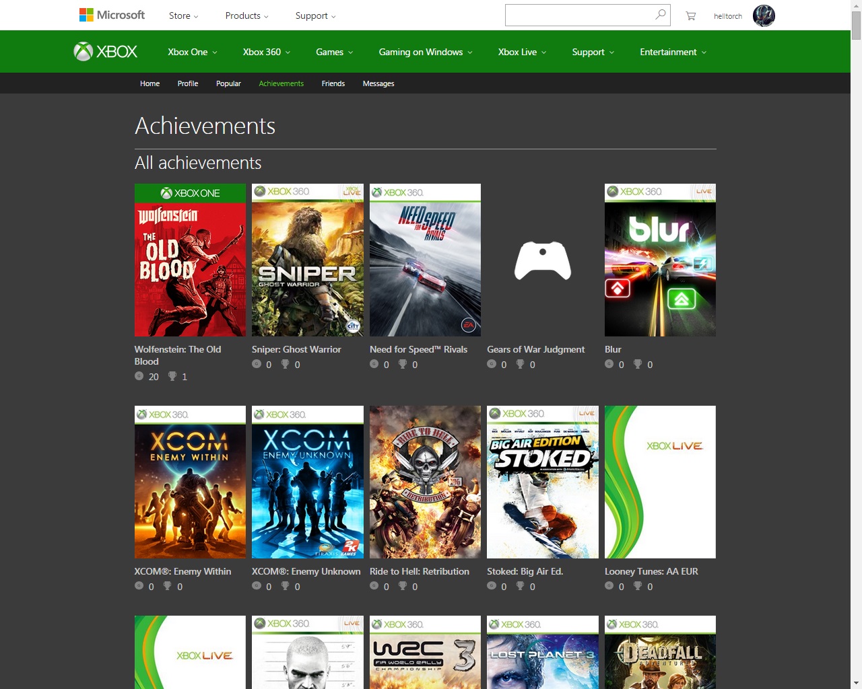Switch to the Popular tab
The height and width of the screenshot is (689, 862).
click(228, 83)
